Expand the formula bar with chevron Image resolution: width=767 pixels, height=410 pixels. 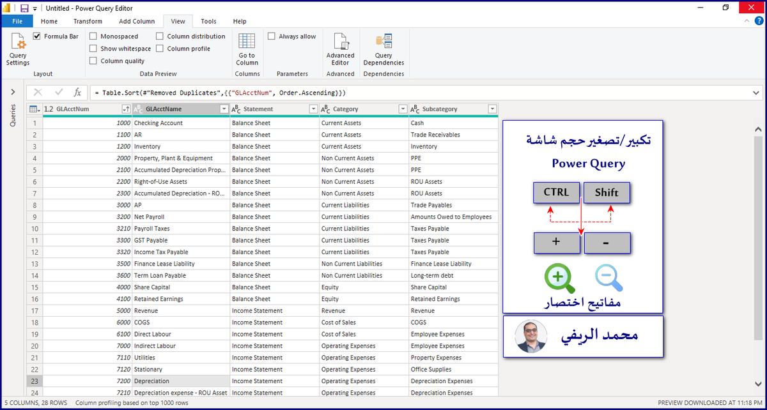click(757, 93)
